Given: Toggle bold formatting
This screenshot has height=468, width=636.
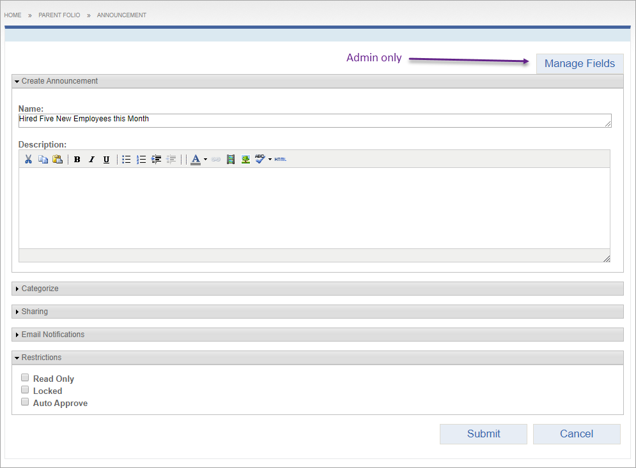Looking at the screenshot, I should click(77, 159).
